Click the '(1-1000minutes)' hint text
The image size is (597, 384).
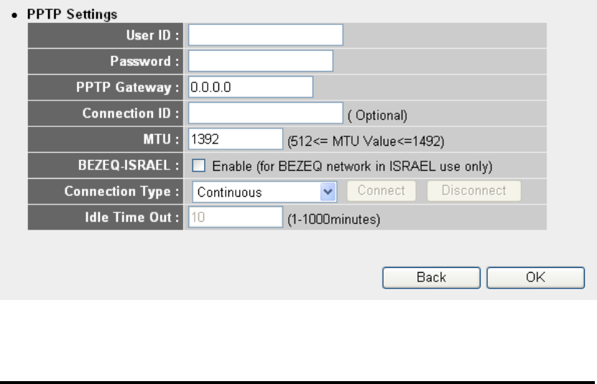333,219
